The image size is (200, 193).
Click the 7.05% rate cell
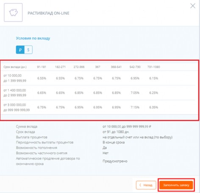135,93
